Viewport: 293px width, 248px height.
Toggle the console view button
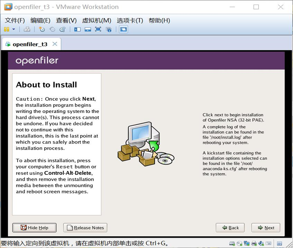tap(124, 29)
